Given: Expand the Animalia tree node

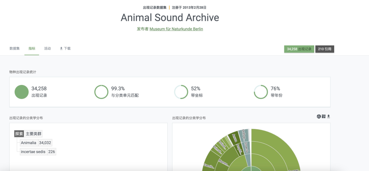Looking at the screenshot, I should (28, 143).
